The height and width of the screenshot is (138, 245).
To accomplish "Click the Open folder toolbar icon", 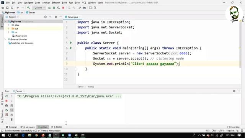I will 3,8.
